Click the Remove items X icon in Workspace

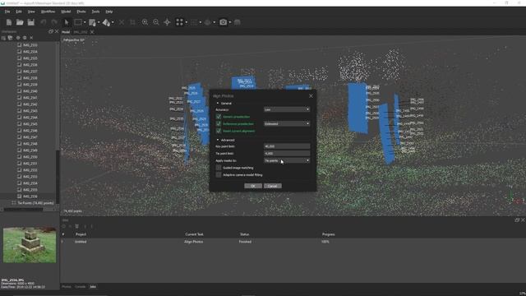coord(31,38)
